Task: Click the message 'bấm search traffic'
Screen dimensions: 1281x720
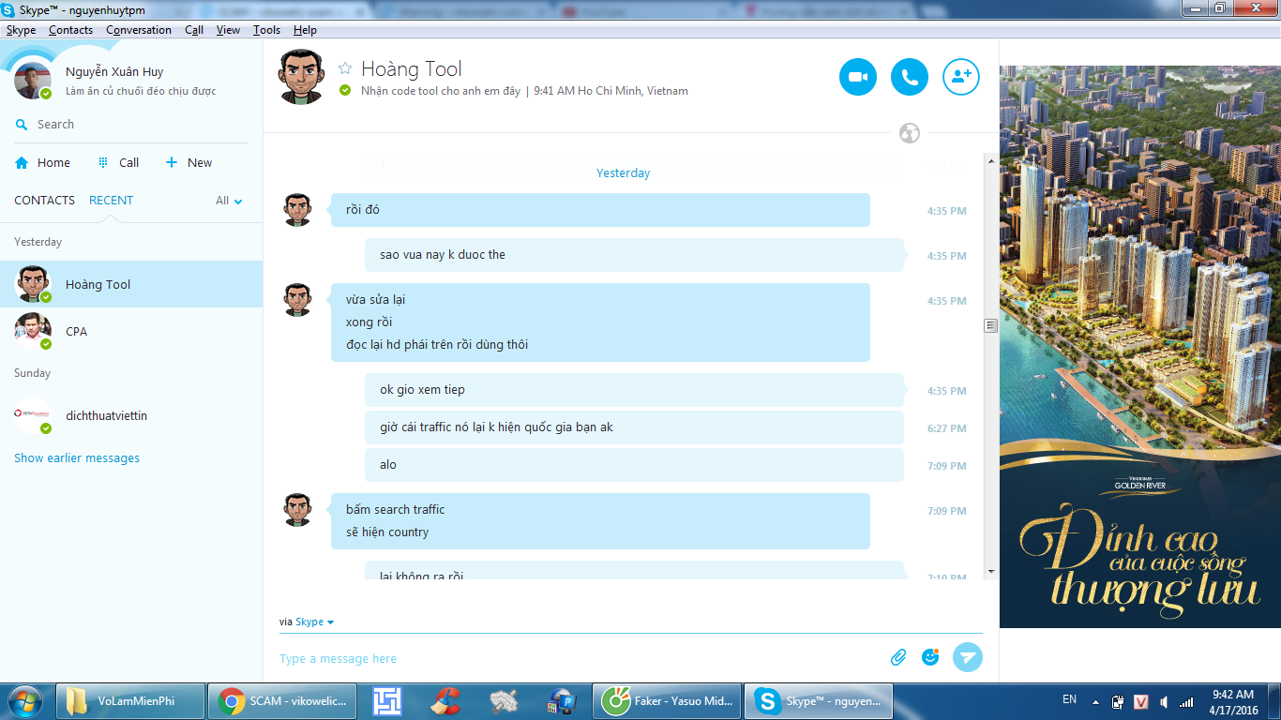Action: click(395, 509)
